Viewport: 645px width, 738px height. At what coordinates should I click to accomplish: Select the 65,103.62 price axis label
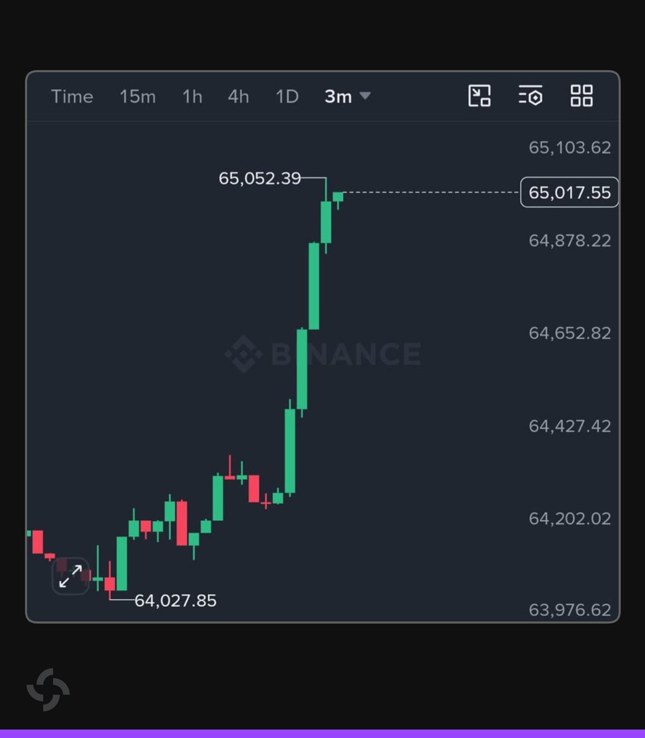click(570, 148)
